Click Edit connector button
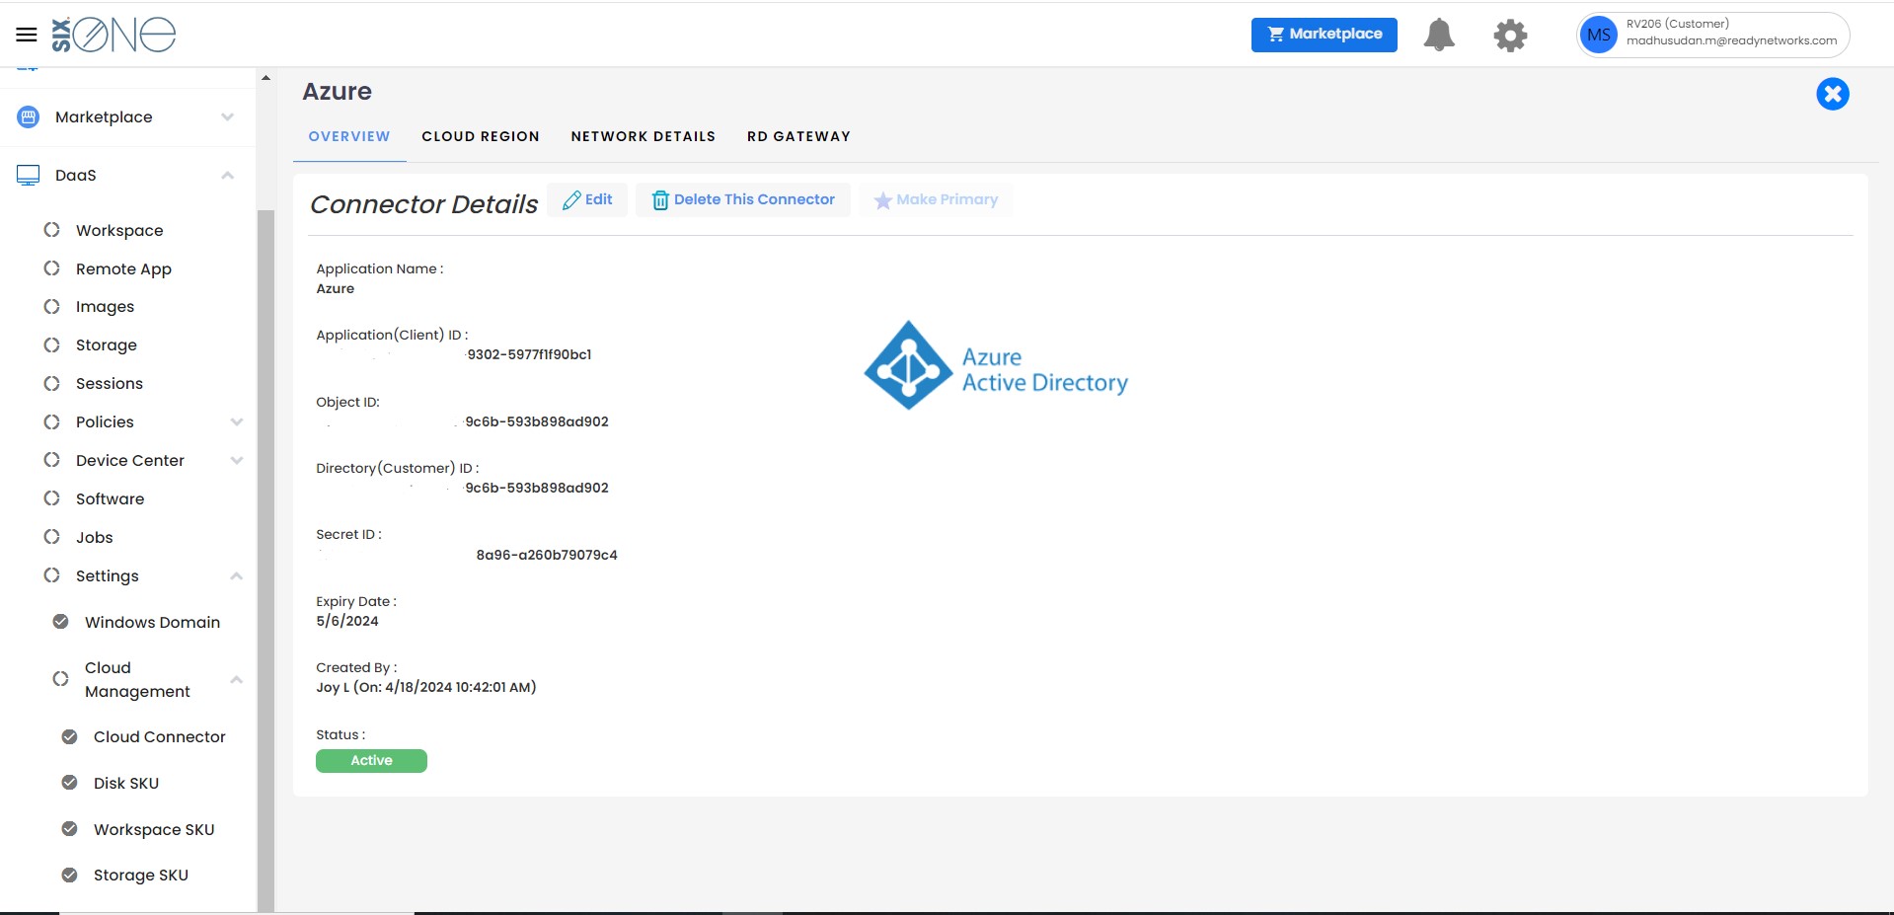The height and width of the screenshot is (915, 1894). coord(587,199)
